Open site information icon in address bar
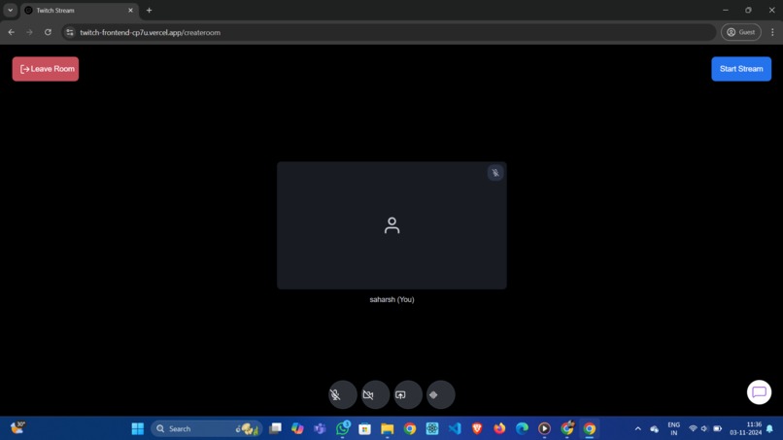Viewport: 783px width, 440px height. pyautogui.click(x=70, y=32)
